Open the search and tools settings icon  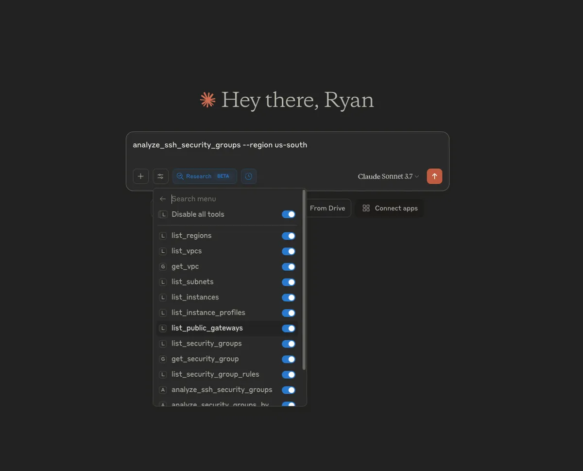160,176
